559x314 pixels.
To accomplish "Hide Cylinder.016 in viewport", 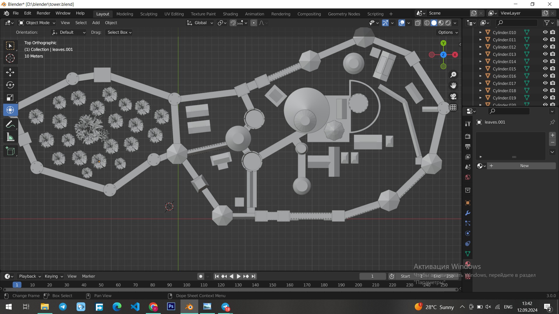I will click(x=545, y=76).
